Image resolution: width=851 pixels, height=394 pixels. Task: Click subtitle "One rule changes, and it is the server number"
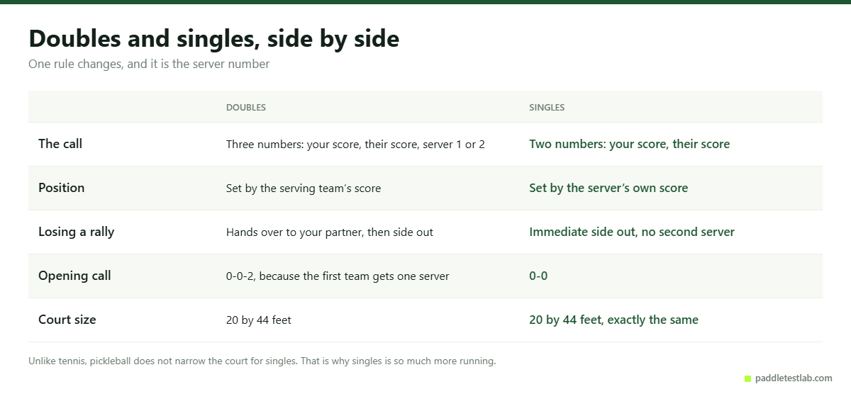tap(149, 64)
